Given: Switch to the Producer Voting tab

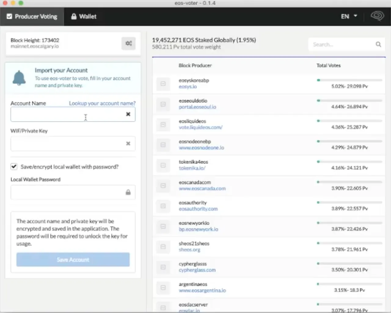Looking at the screenshot, I should click(x=32, y=17).
